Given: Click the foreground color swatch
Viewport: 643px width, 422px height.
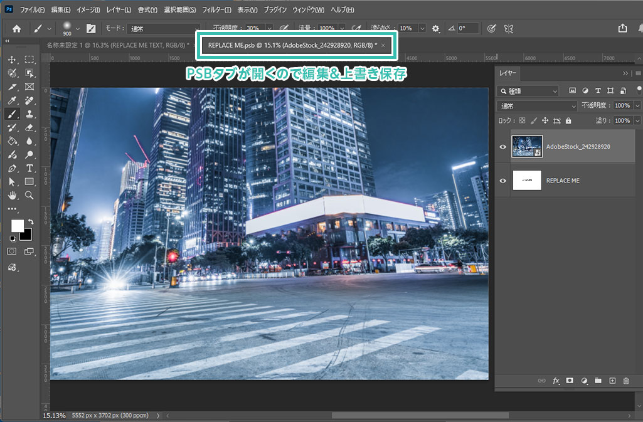Looking at the screenshot, I should point(17,225).
